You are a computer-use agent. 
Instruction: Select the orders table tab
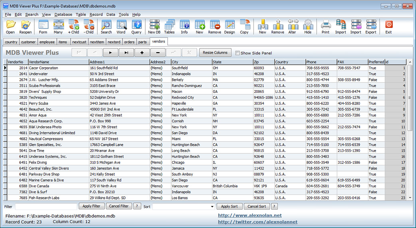(x=129, y=42)
